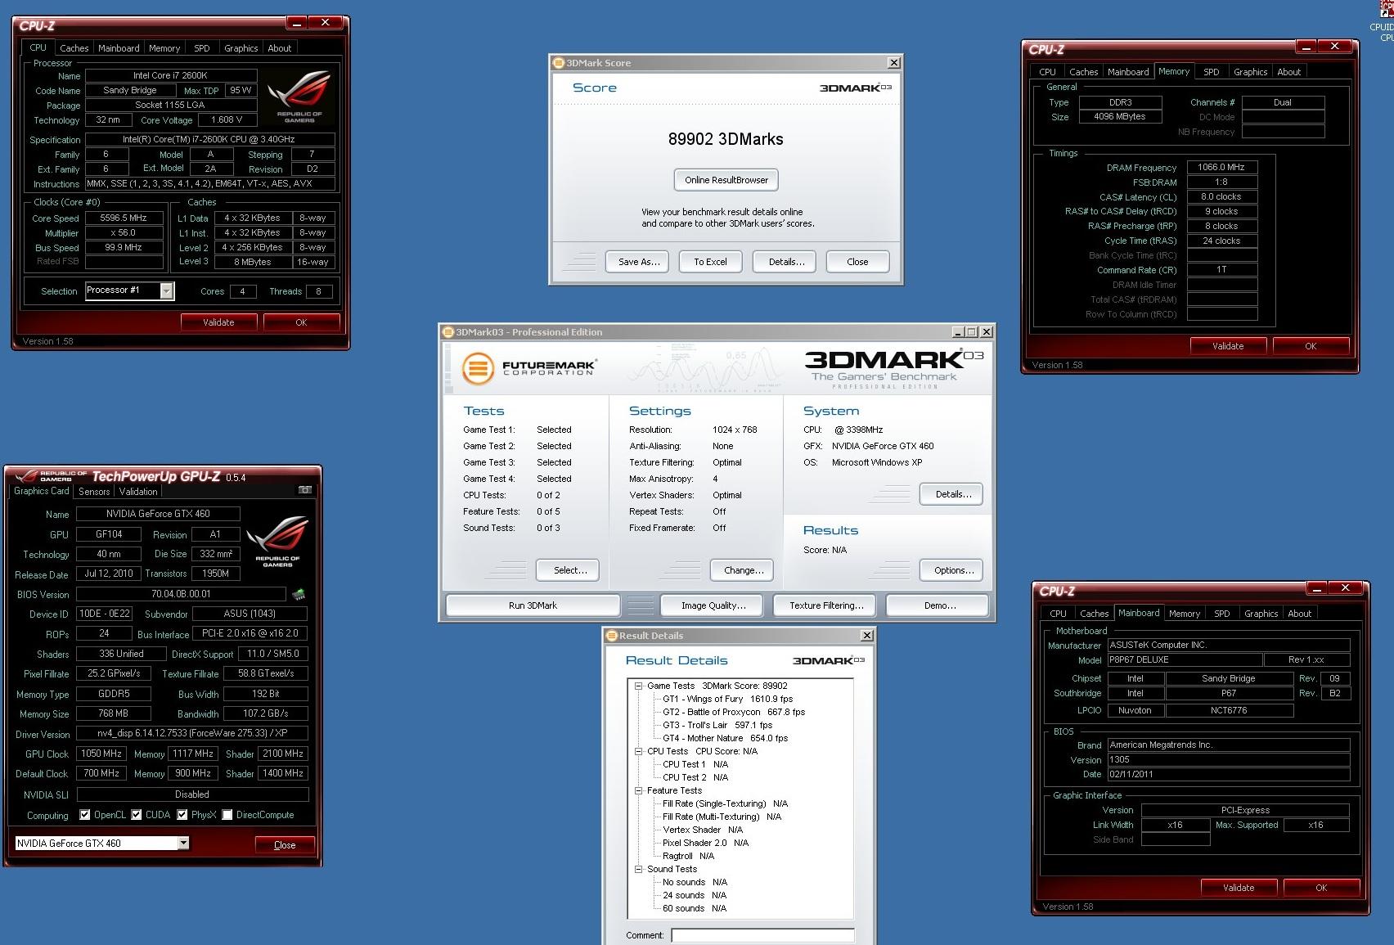Click GPU Clock value 1050 MHz in GPU-Z
The image size is (1394, 945).
[101, 754]
